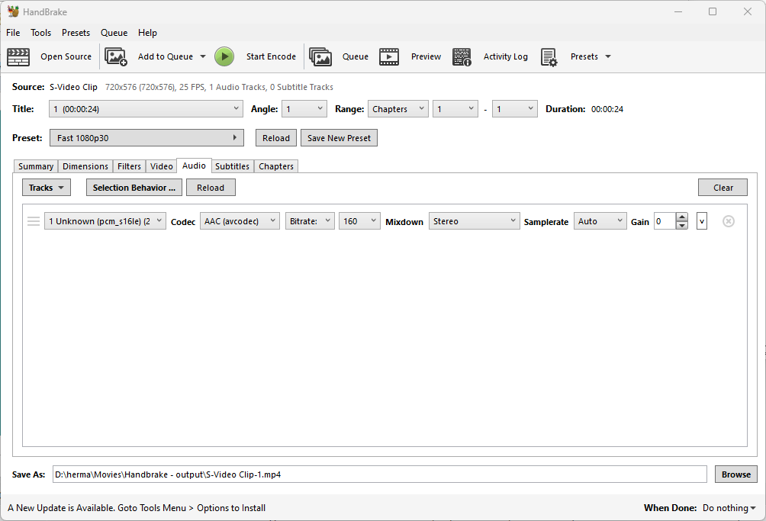Viewport: 766px width, 521px height.
Task: Click the Browse button
Action: 736,474
